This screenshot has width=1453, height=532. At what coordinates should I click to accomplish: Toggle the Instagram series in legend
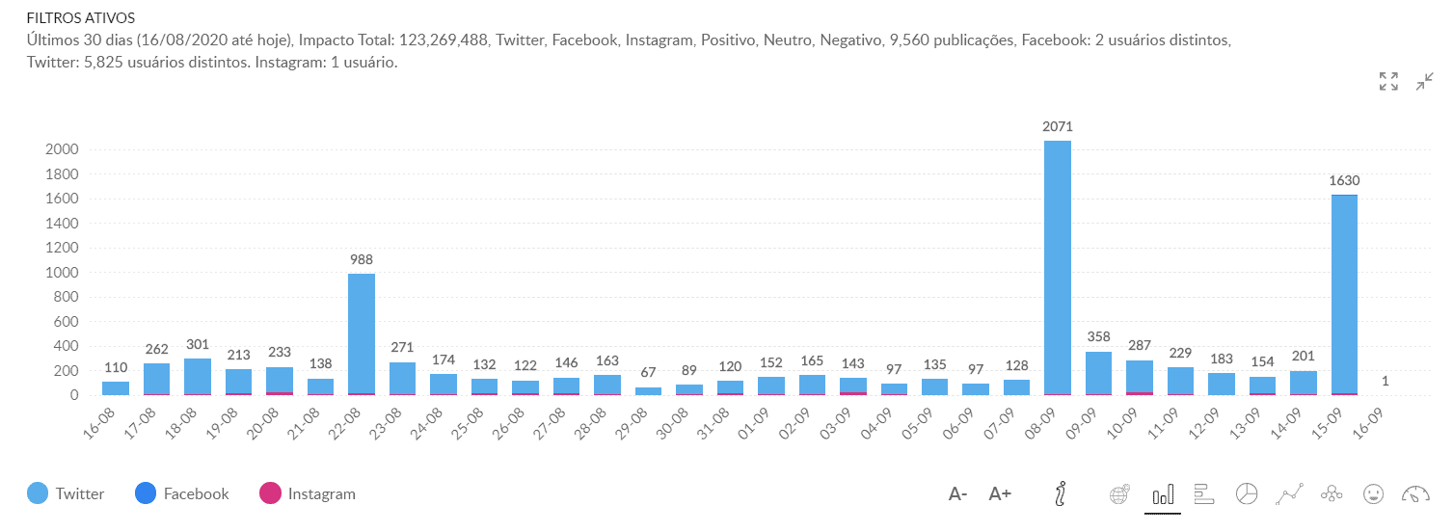[321, 494]
